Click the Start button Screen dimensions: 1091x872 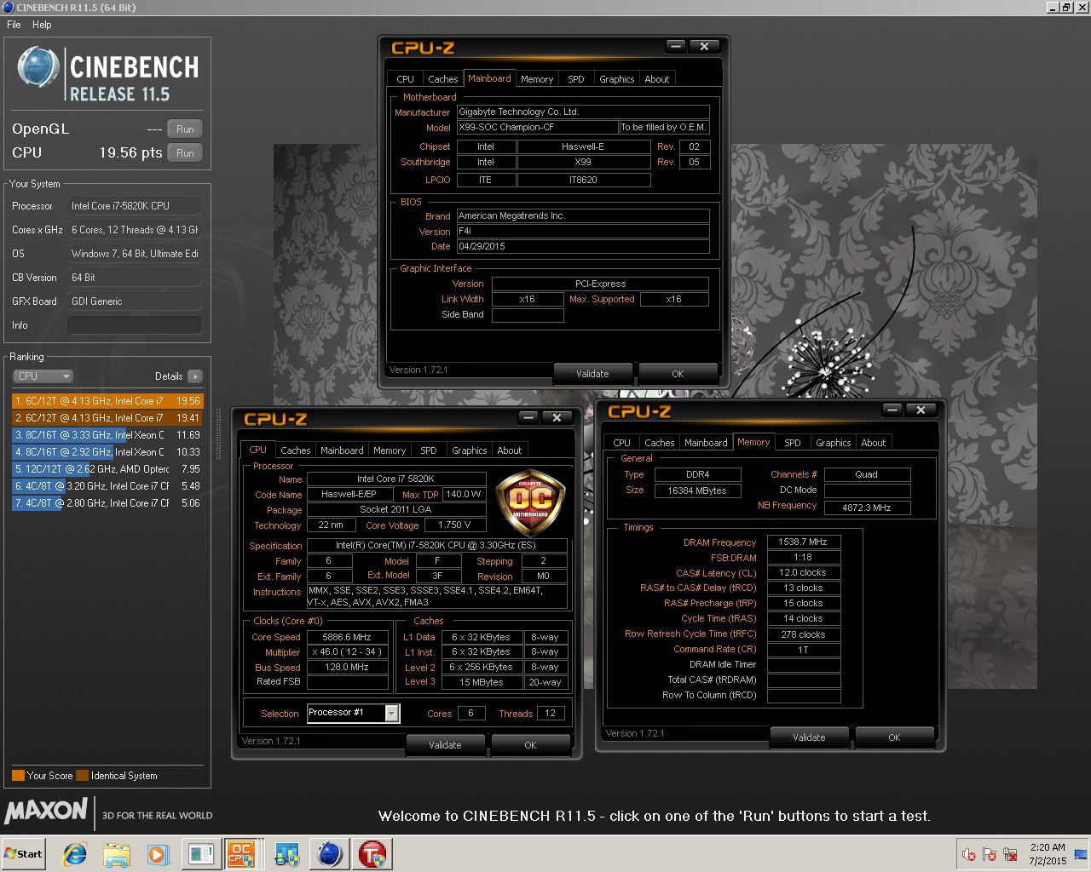tap(23, 853)
